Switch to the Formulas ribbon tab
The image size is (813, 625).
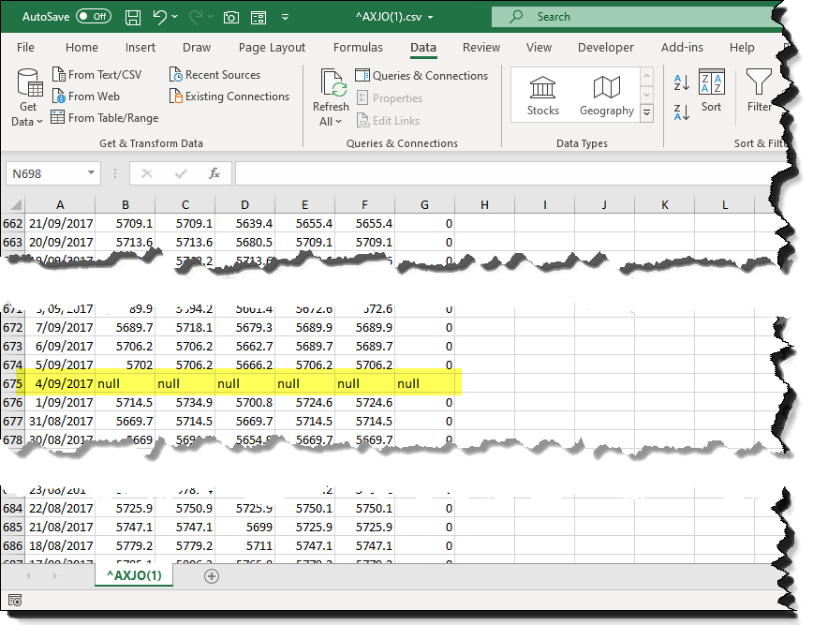tap(358, 48)
